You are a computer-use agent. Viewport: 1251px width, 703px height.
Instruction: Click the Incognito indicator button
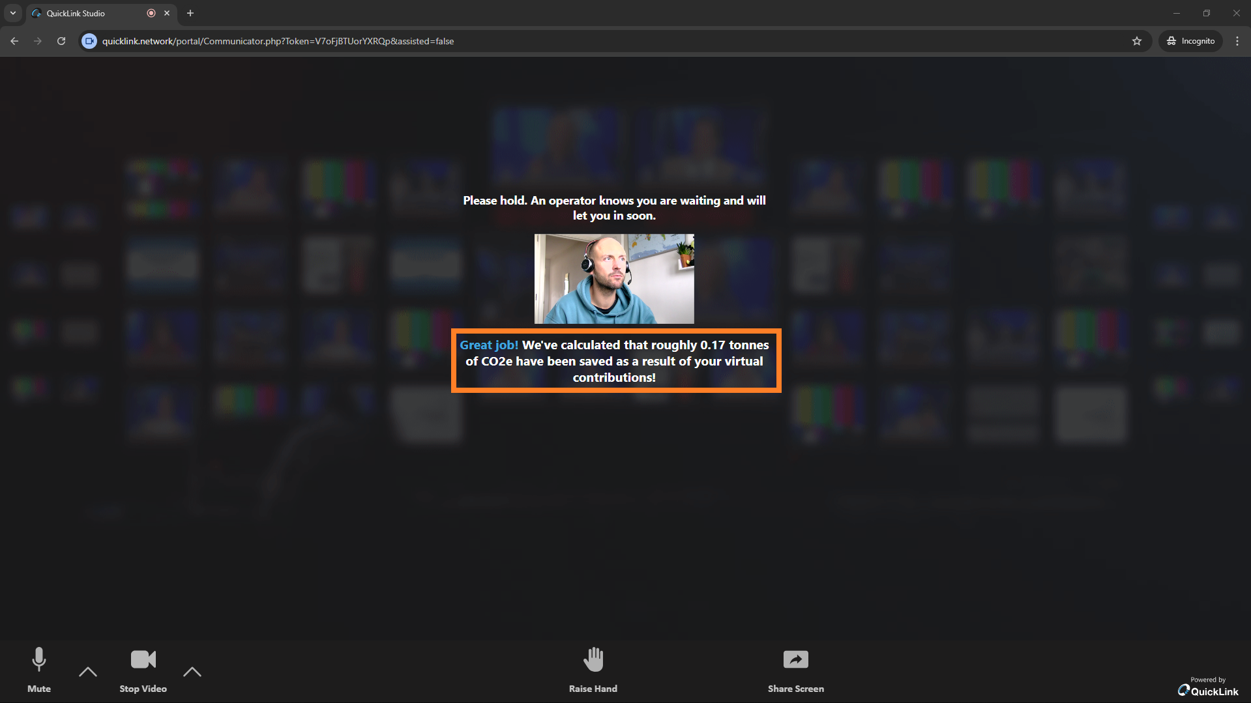(1190, 41)
